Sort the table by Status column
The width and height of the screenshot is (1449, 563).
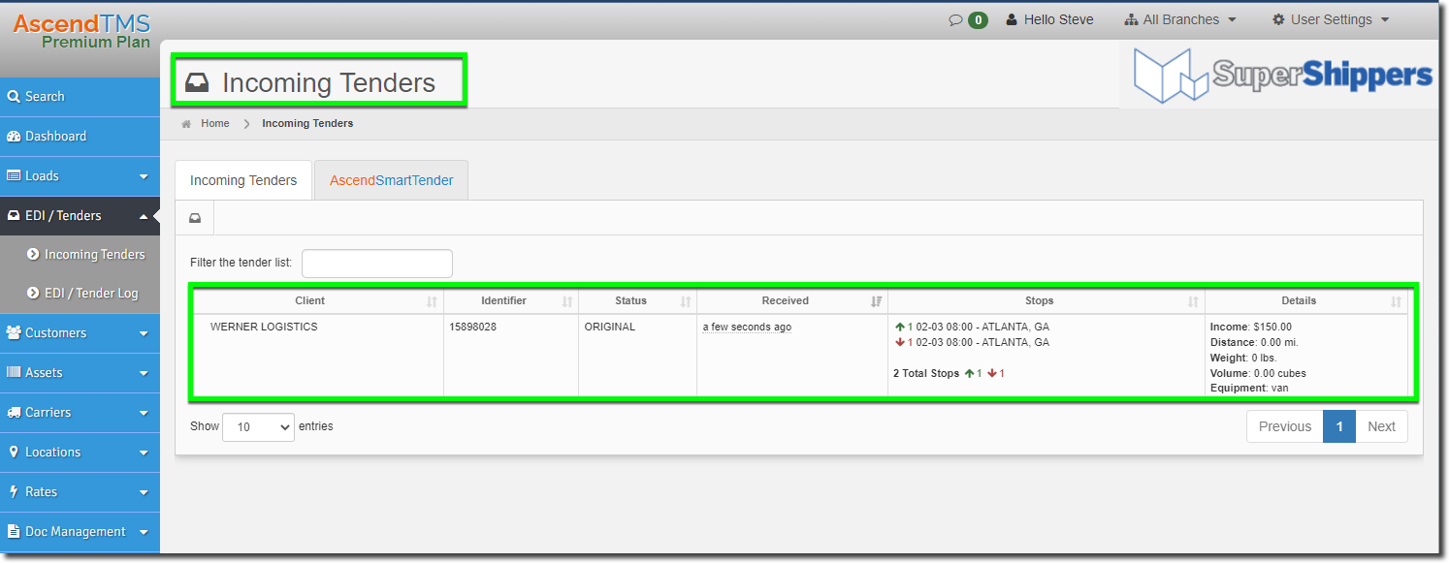tap(637, 301)
